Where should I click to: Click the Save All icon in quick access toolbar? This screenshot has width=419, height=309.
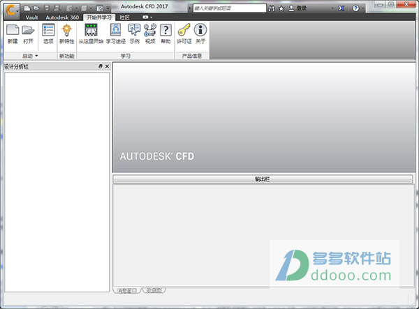(57, 8)
